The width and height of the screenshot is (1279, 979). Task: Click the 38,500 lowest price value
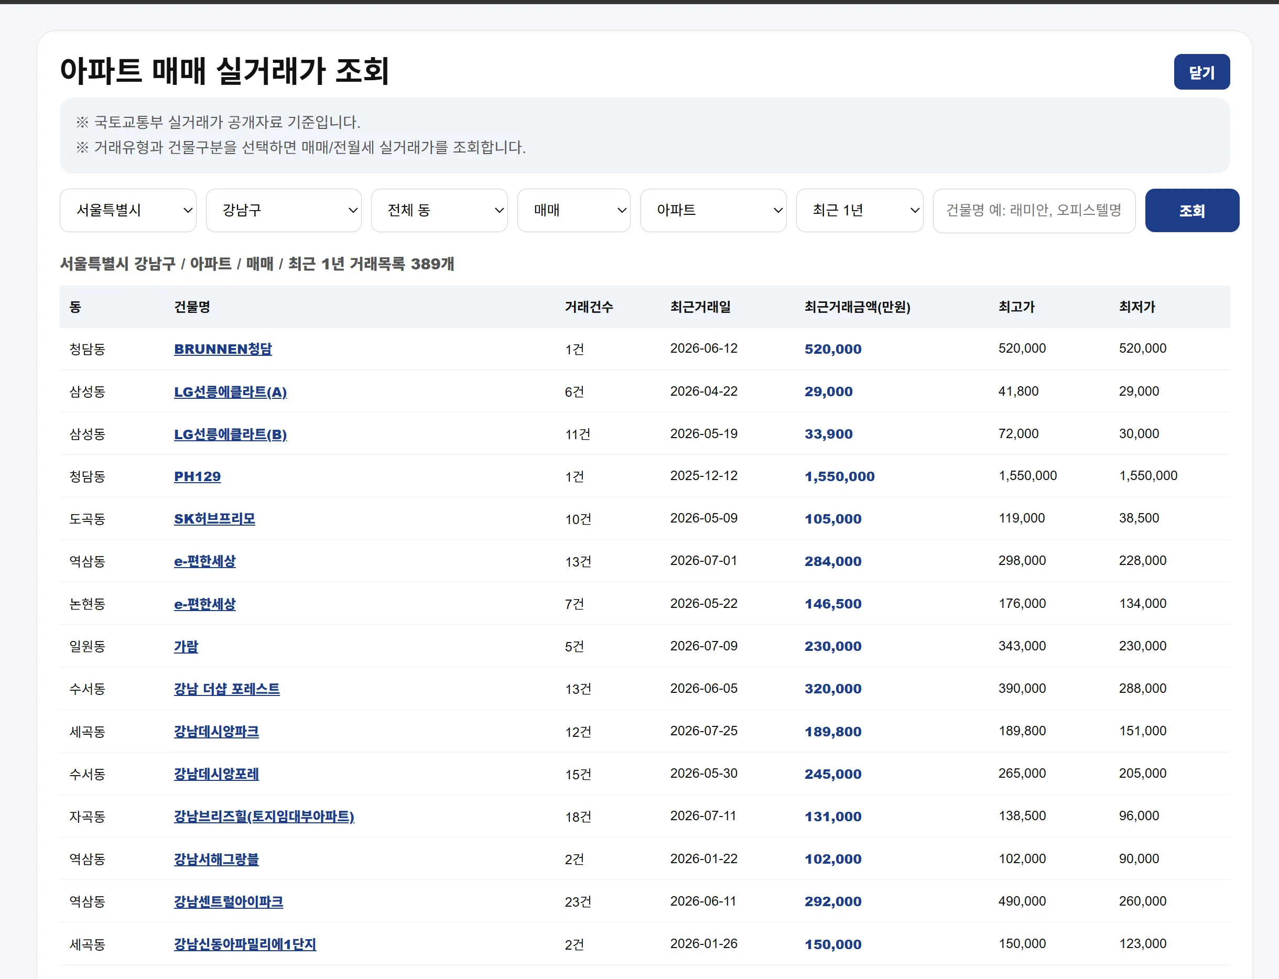point(1139,518)
